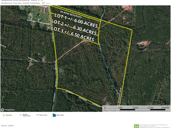Screen dimensions: 171x128
Task: Click the yellow Boundary legend icon
Action: click(x=4, y=115)
